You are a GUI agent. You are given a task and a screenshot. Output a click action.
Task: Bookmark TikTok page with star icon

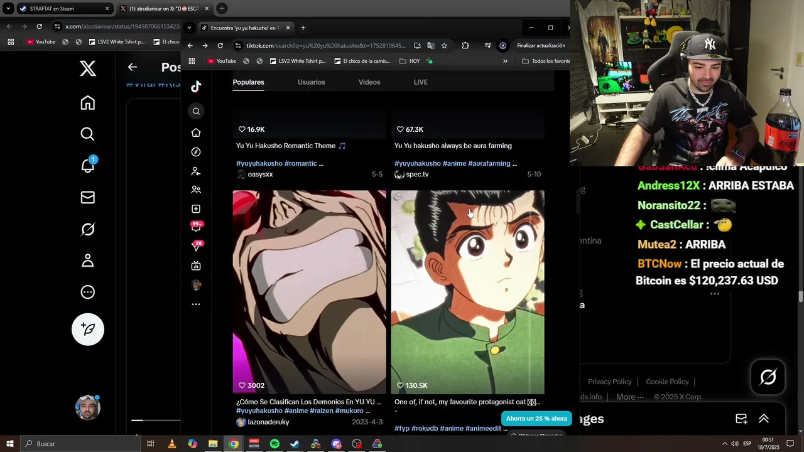coord(444,46)
